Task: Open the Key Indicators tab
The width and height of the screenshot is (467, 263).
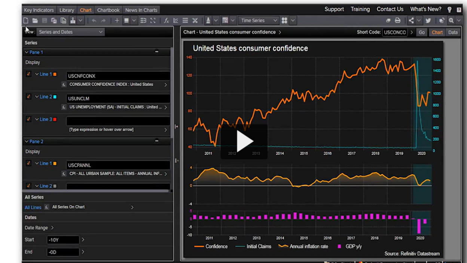Action: coord(39,10)
